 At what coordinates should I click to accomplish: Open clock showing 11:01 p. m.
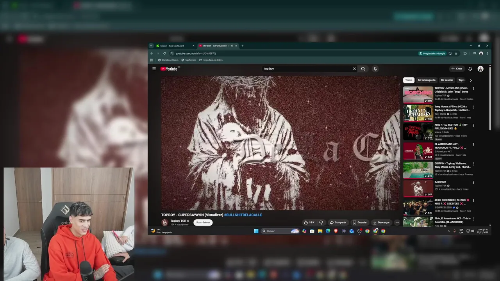(x=482, y=231)
